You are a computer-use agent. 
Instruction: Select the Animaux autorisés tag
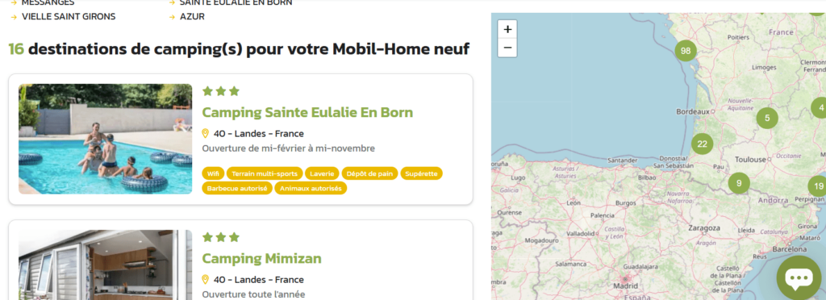click(x=311, y=188)
